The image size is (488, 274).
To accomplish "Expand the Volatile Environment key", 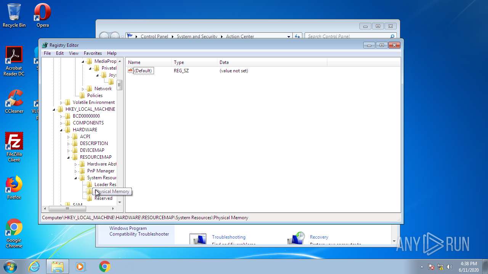I will pyautogui.click(x=61, y=103).
